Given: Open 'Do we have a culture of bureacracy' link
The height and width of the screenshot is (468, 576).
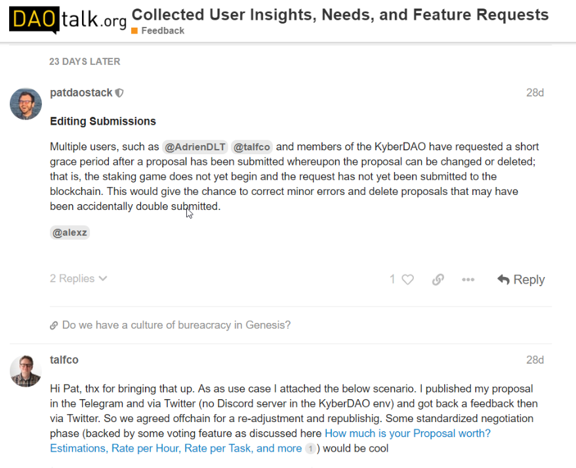Looking at the screenshot, I should (176, 325).
